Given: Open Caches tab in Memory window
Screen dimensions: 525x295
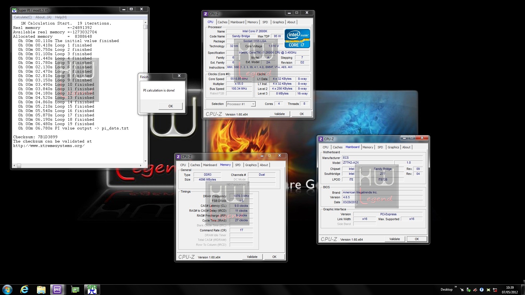Looking at the screenshot, I should click(x=195, y=165).
